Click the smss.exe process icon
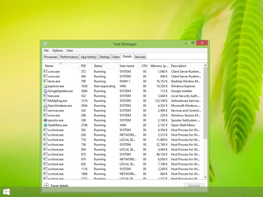The image size is (263, 197). (45, 115)
